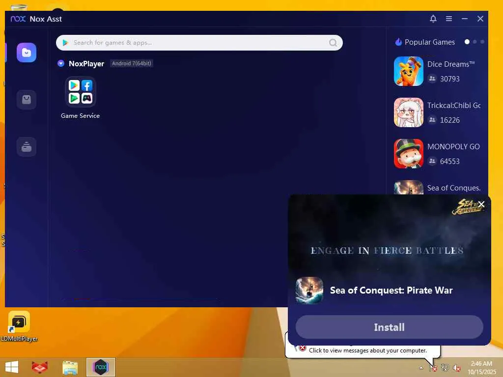Click the Android 7(64bit) badge
503x377 pixels.
point(131,63)
